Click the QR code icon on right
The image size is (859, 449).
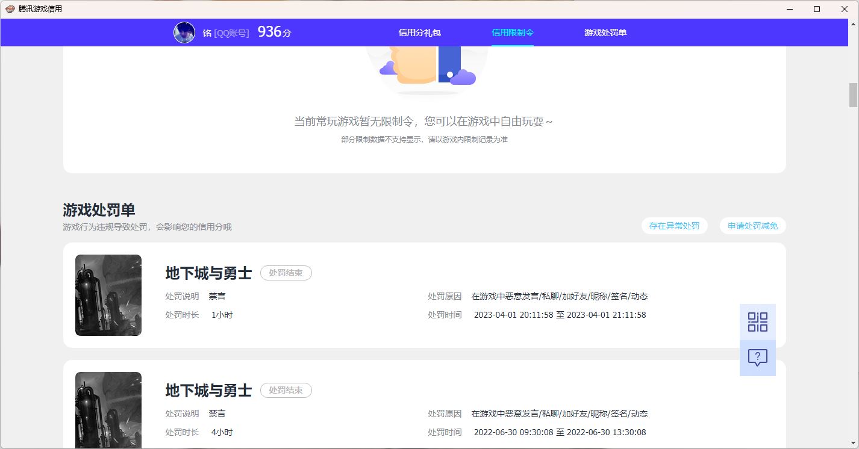[x=757, y=322]
